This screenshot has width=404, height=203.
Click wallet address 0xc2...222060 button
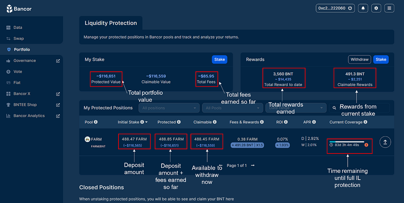click(335, 8)
